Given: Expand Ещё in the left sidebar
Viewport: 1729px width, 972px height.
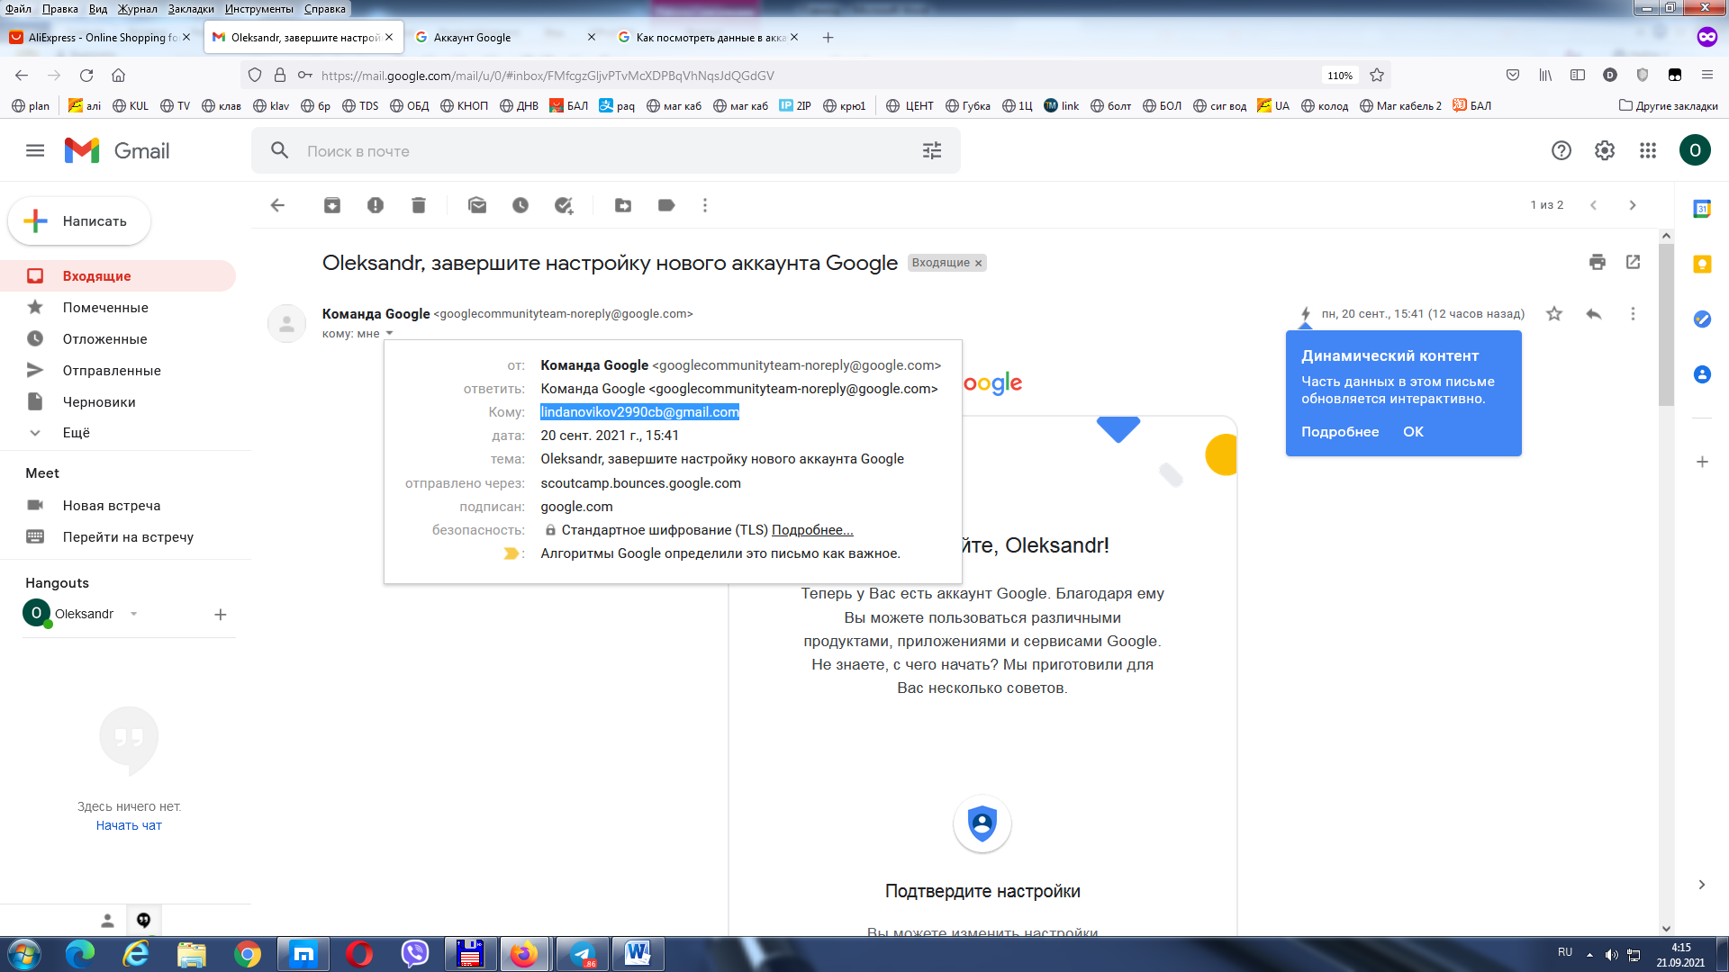Looking at the screenshot, I should click(x=76, y=433).
